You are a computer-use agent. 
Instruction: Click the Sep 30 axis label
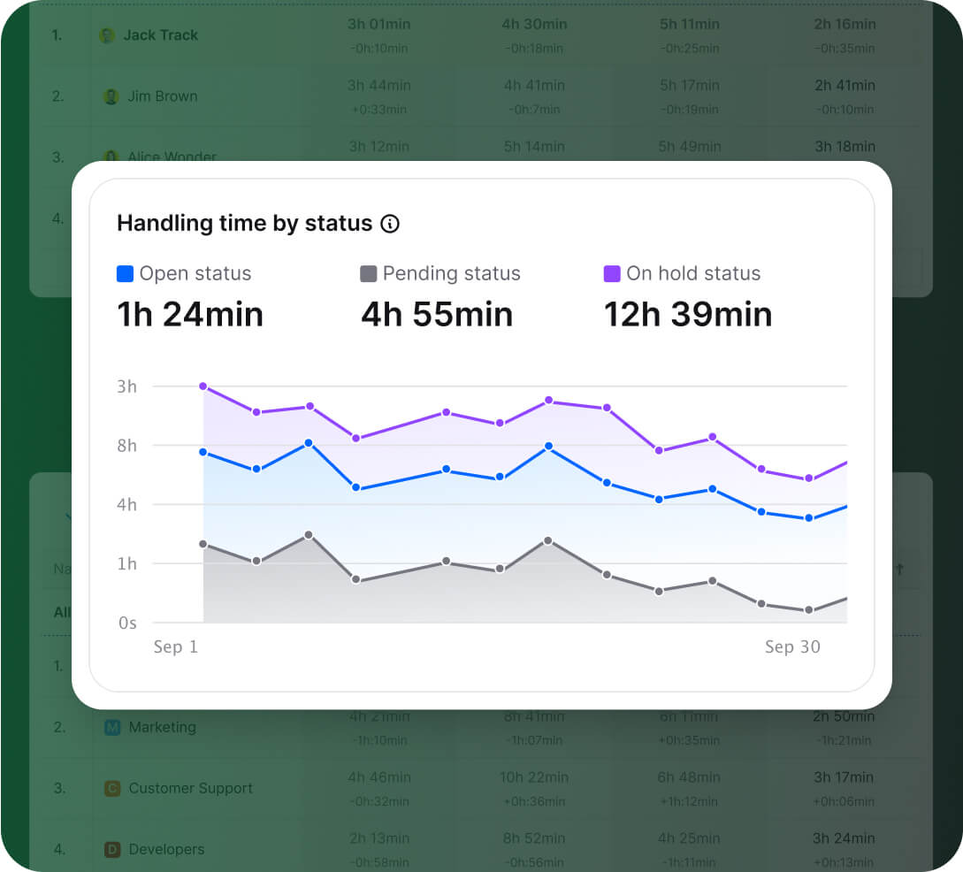coord(793,646)
